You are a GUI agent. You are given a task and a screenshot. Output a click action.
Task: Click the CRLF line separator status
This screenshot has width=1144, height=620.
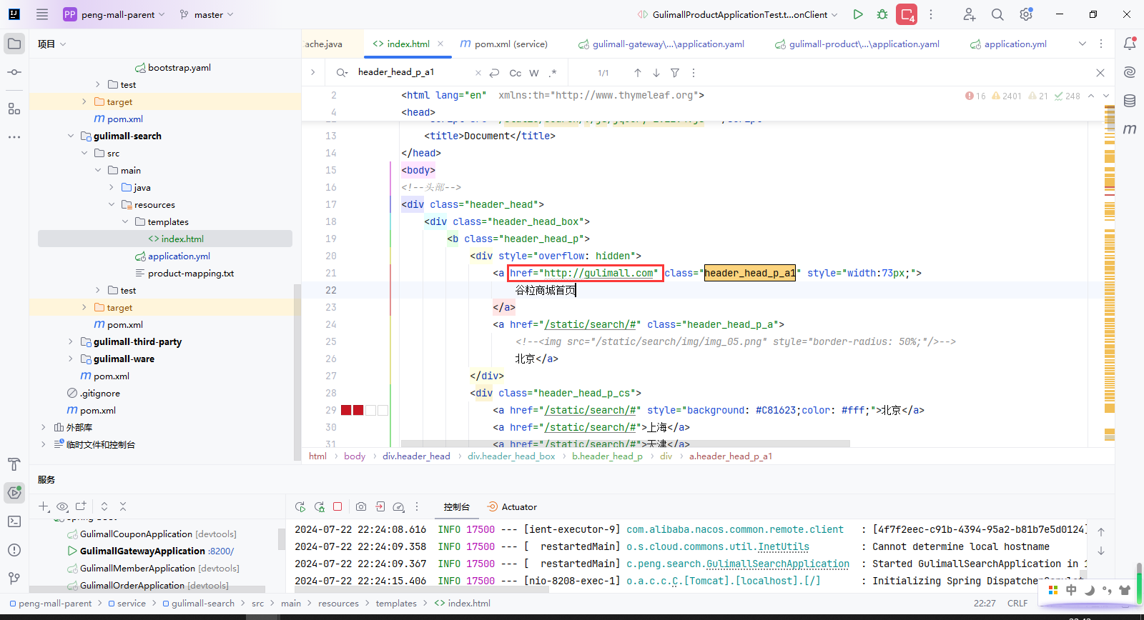pos(1017,603)
